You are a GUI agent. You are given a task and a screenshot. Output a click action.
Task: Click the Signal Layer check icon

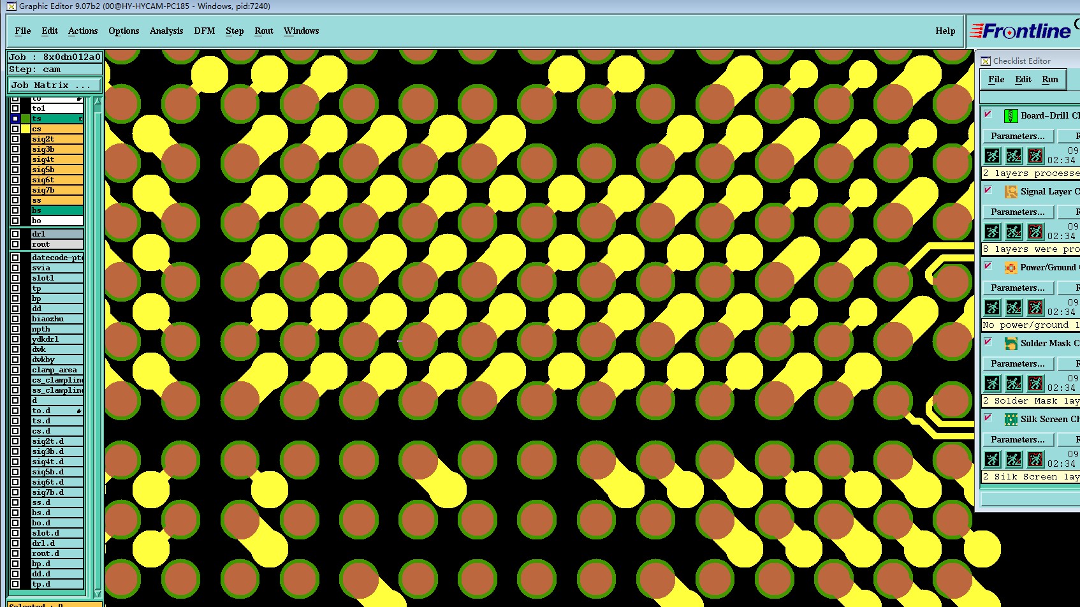1011,191
